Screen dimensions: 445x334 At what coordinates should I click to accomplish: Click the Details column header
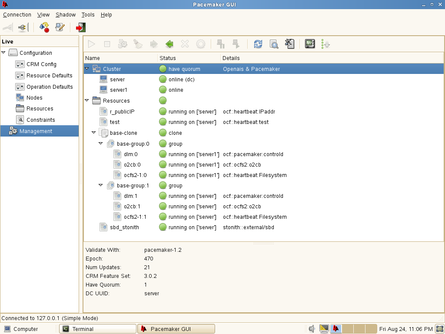click(332, 58)
